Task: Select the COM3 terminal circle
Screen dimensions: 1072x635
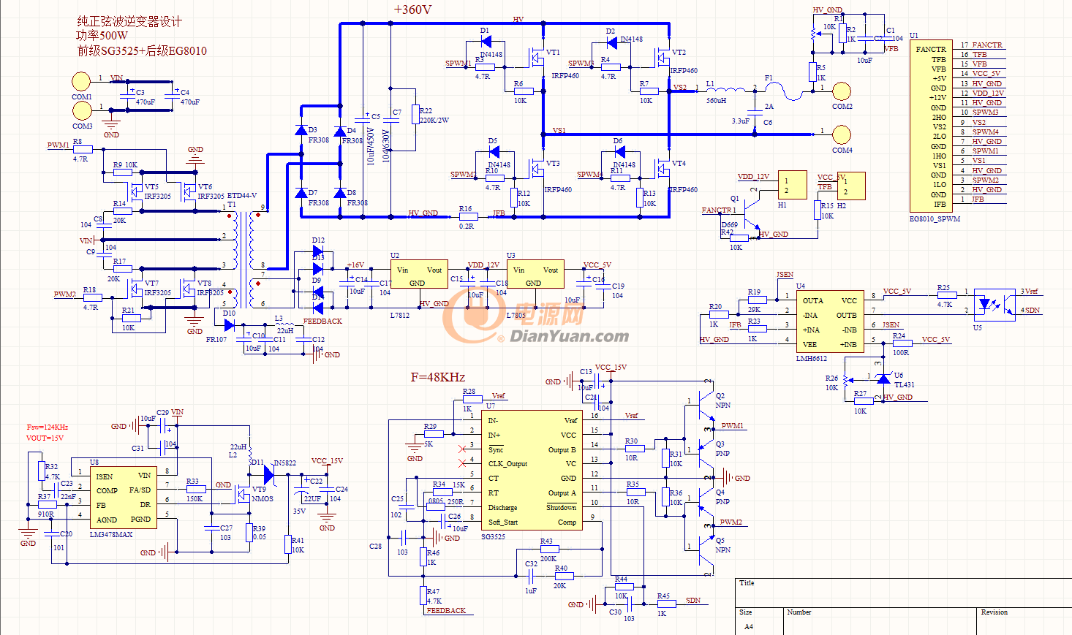Action: (81, 110)
